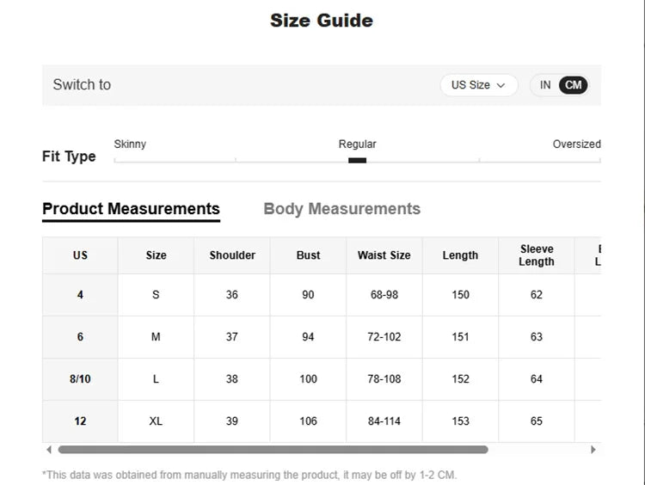Click the Fit Type label
Screen dimensions: 645x485
[x=69, y=157]
